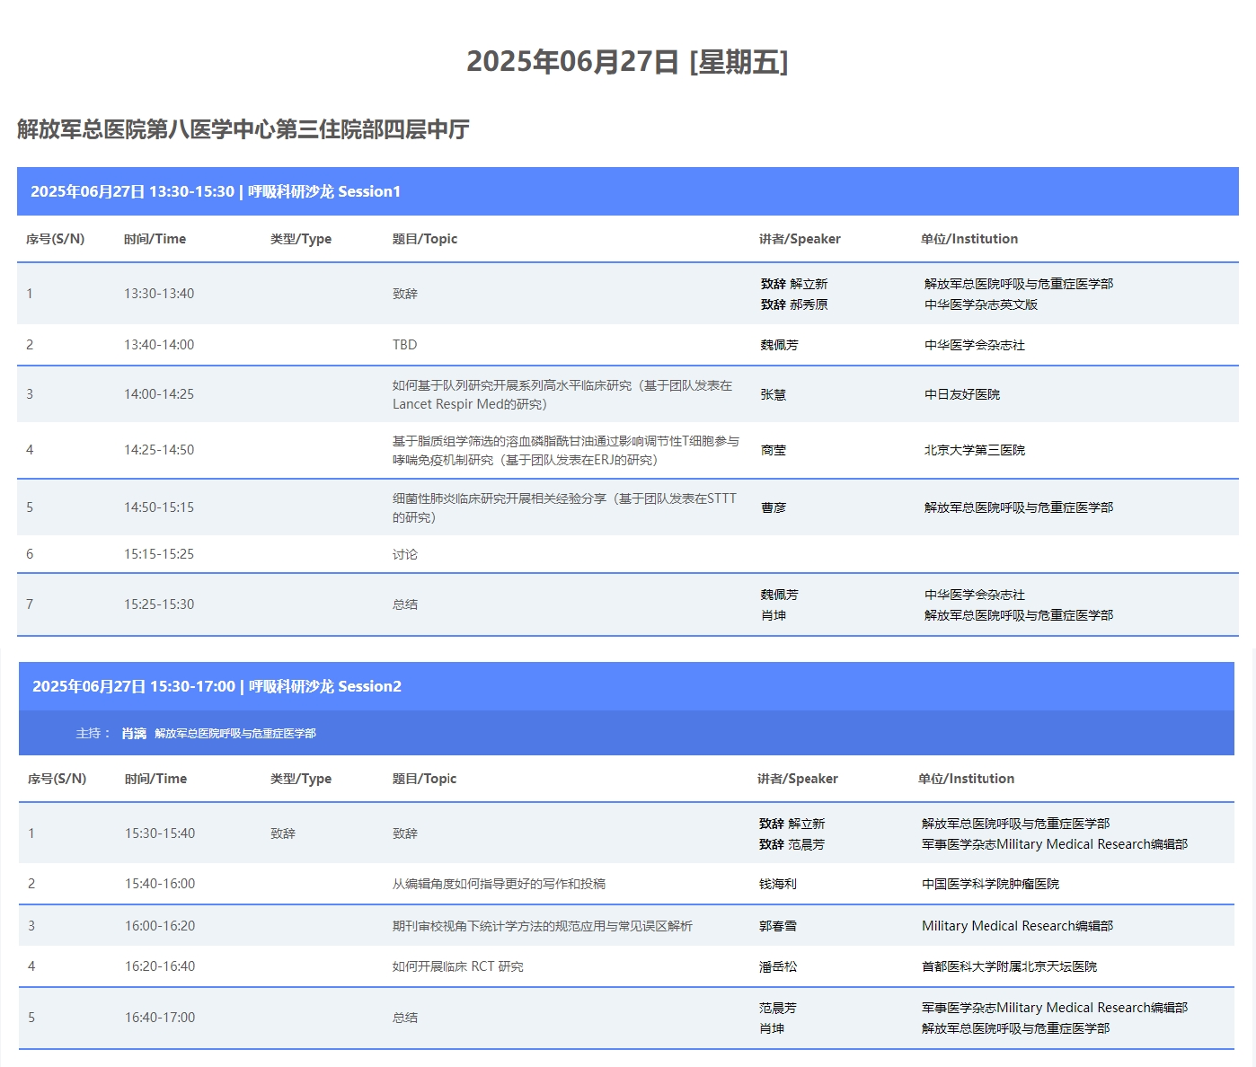1256x1067 pixels.
Task: Click Session1 column header 时间/Time
Action: coord(155,239)
